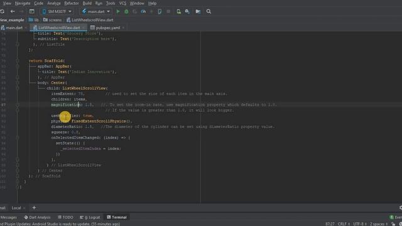Open the View menu
This screenshot has width=402, height=226.
(7, 3)
